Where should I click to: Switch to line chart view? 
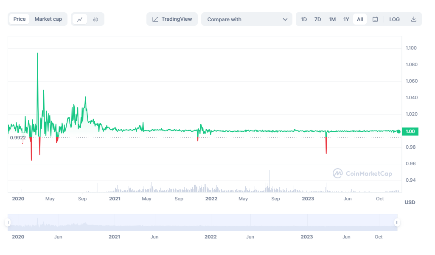click(80, 19)
